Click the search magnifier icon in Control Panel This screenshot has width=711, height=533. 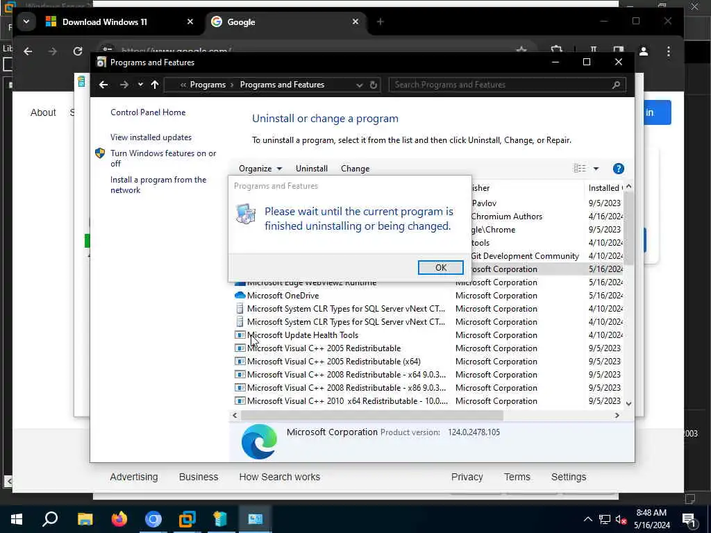[x=616, y=85]
